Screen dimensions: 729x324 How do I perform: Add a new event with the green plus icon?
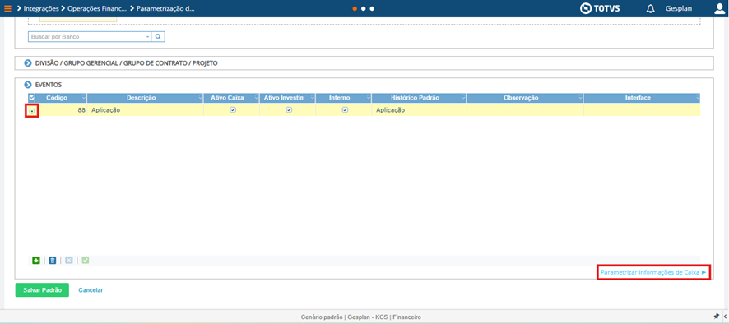coord(36,261)
